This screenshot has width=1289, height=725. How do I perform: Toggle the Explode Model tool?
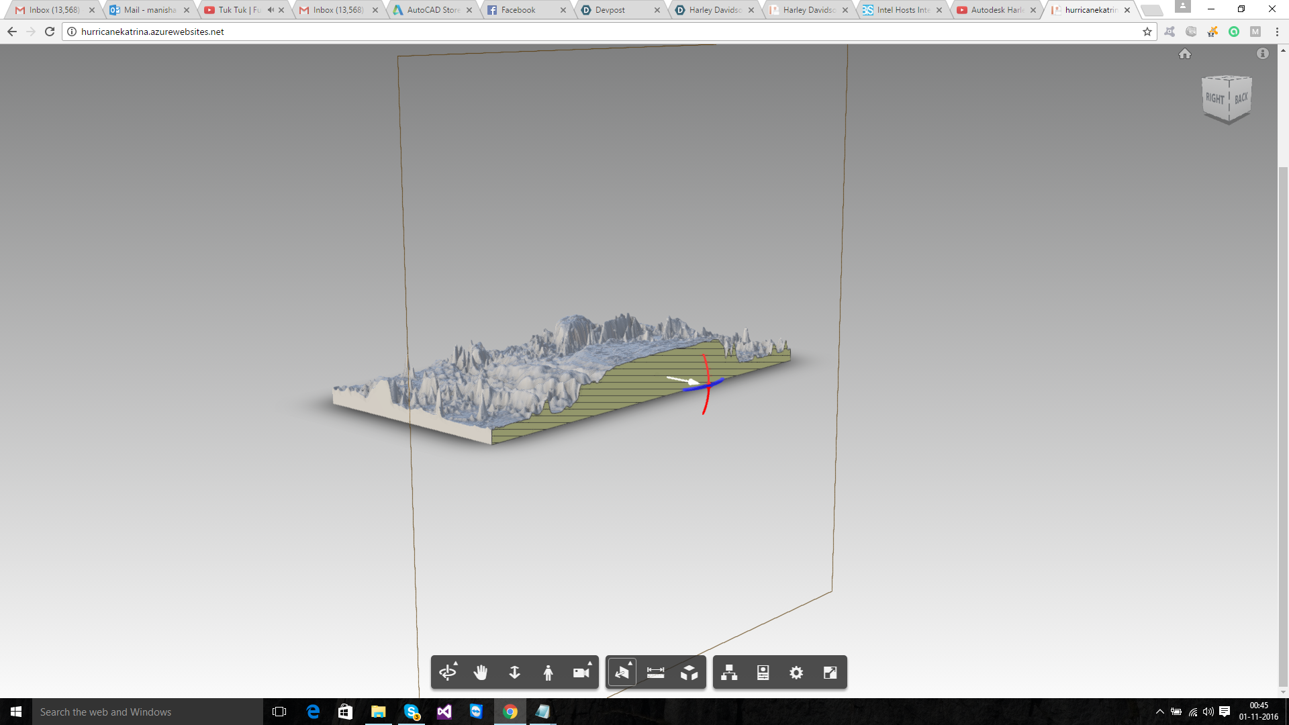(689, 673)
